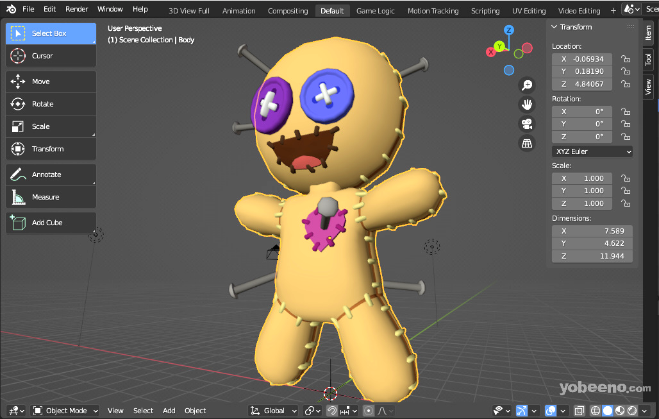Screen dimensions: 659x419
Task: Select the Add Cube tool
Action: pos(51,223)
